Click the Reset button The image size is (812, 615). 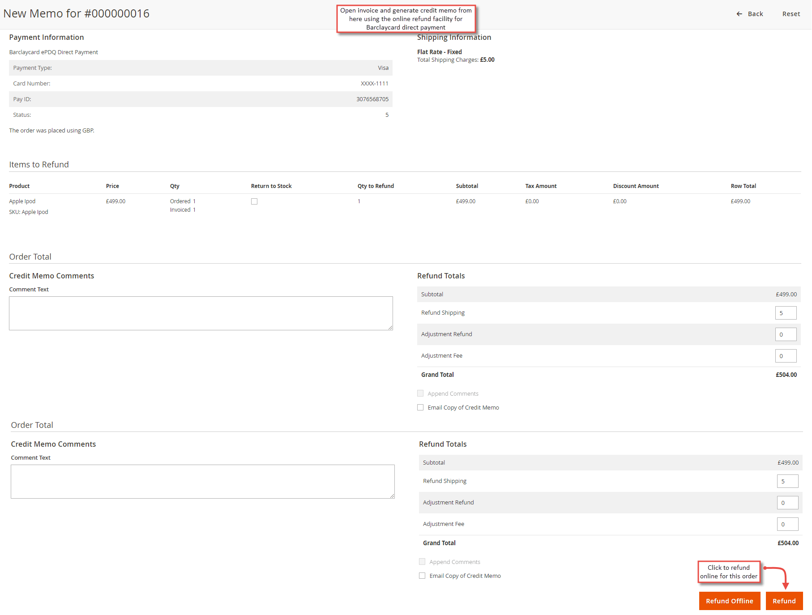[791, 14]
